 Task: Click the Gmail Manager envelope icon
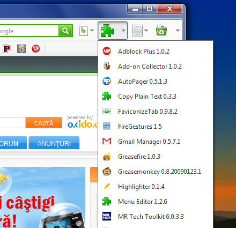107,141
